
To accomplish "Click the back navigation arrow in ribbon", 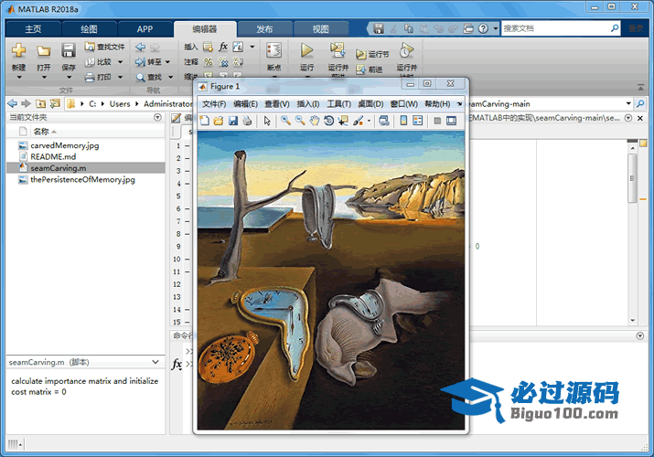I will coord(141,48).
